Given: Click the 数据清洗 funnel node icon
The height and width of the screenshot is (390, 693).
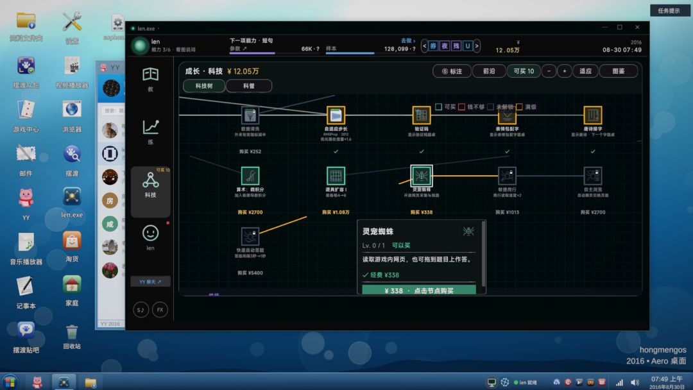Looking at the screenshot, I should pos(250,115).
